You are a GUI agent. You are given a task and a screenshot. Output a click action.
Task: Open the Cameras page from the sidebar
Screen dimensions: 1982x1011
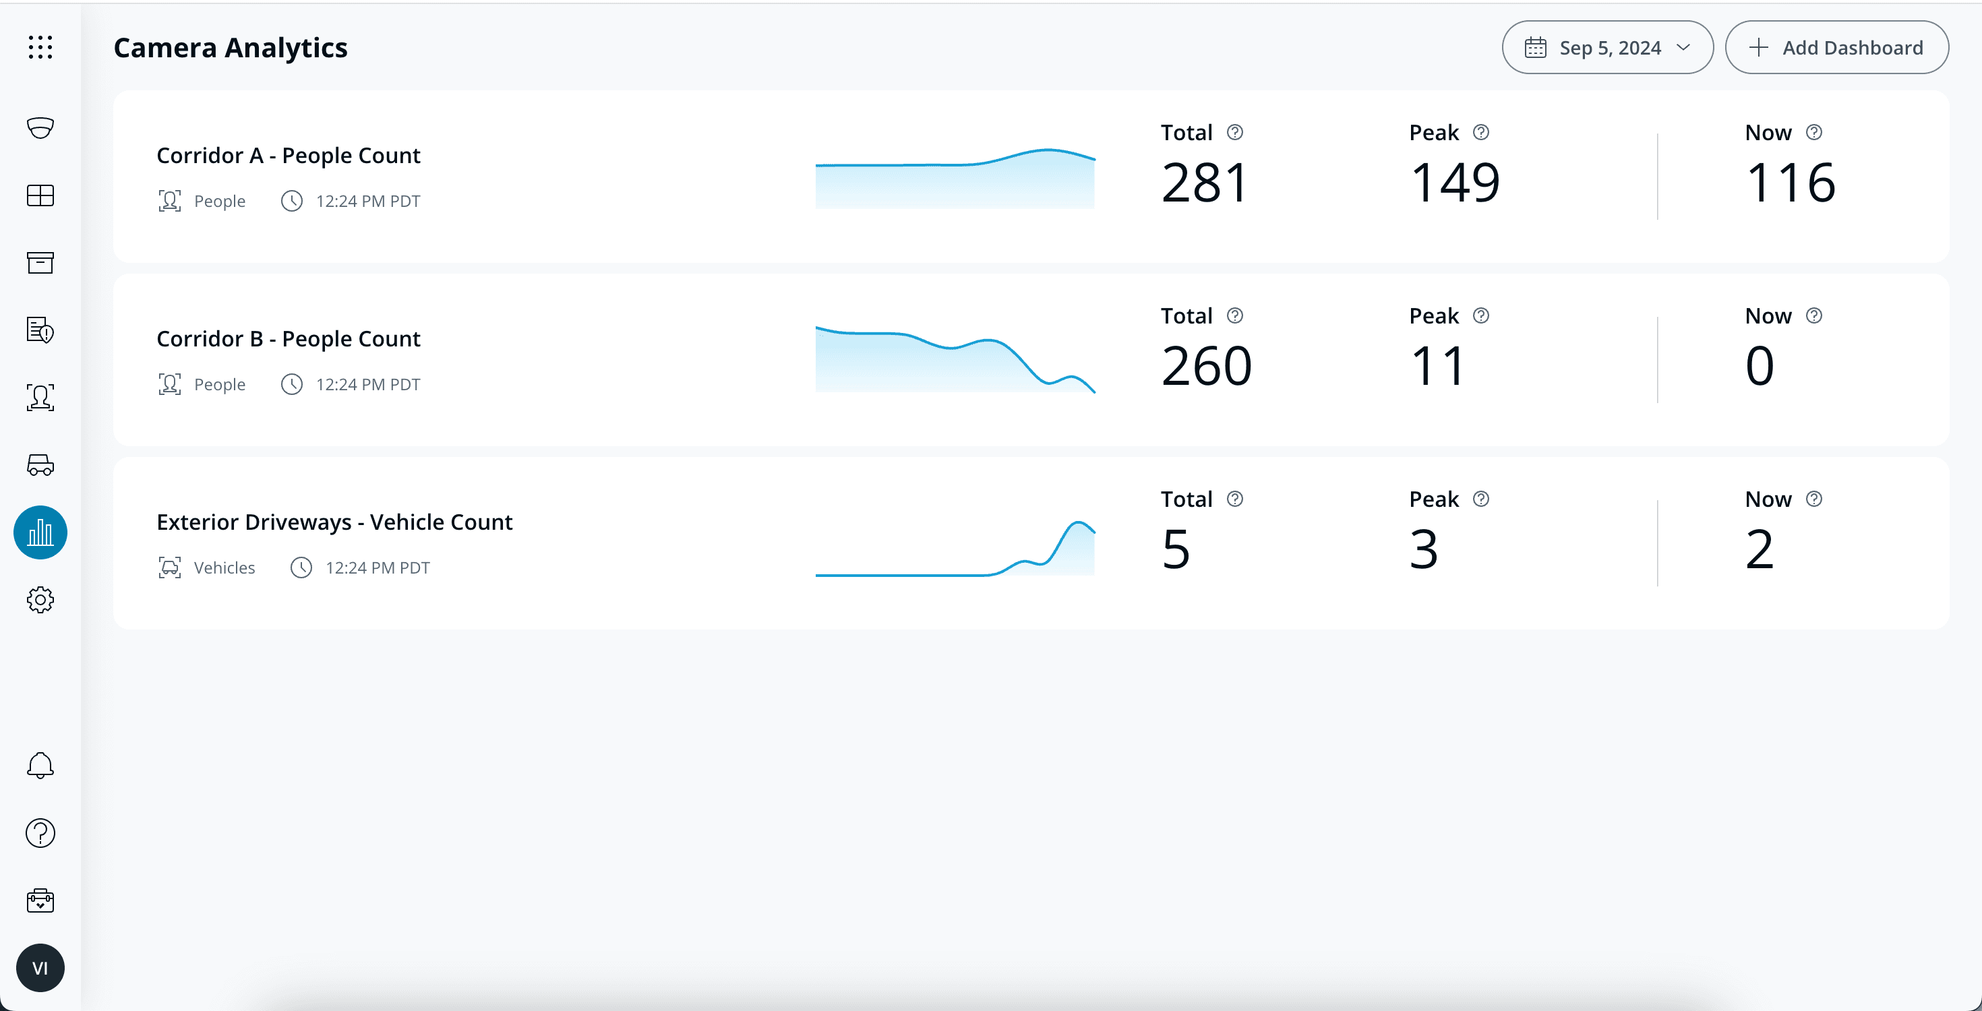(40, 127)
